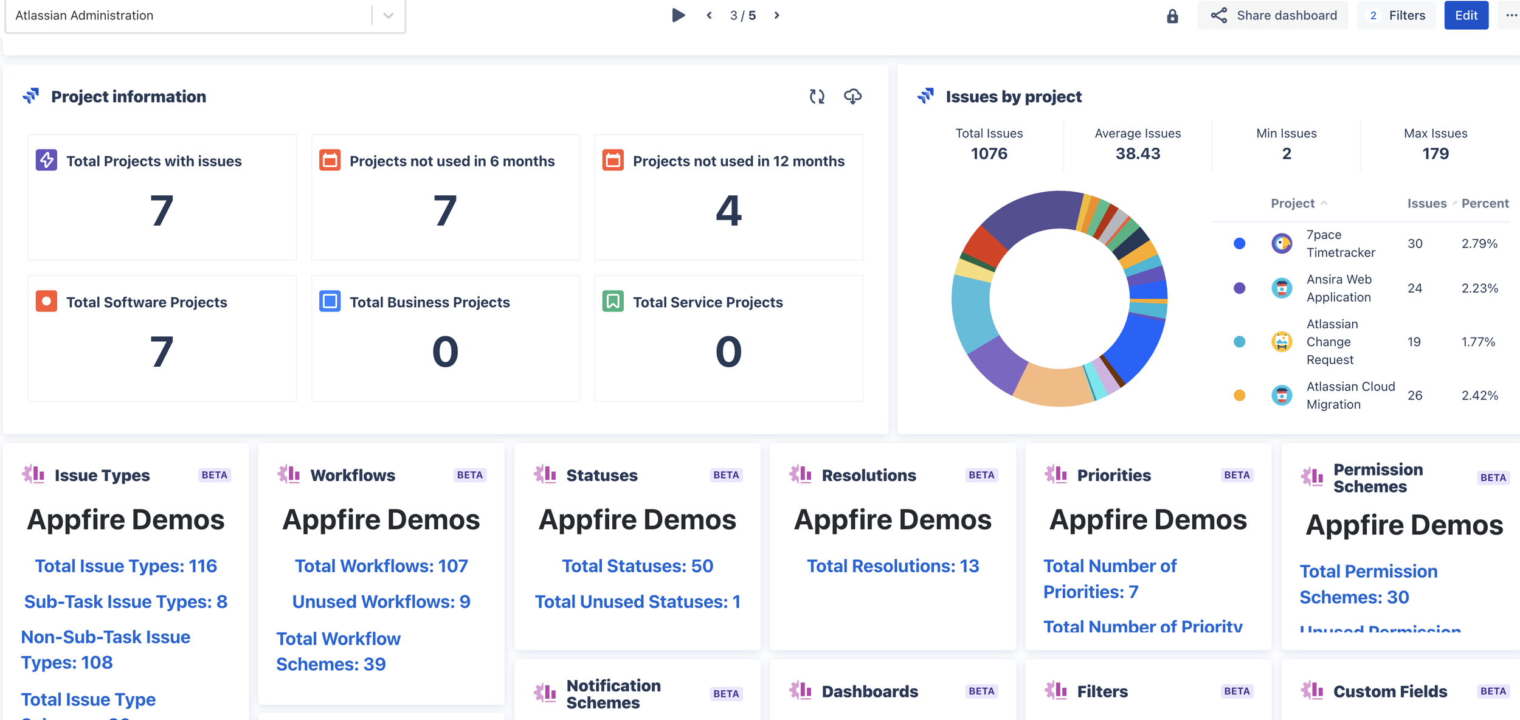Click the Share dashboard button
Viewport: 1520px width, 720px height.
(1273, 15)
